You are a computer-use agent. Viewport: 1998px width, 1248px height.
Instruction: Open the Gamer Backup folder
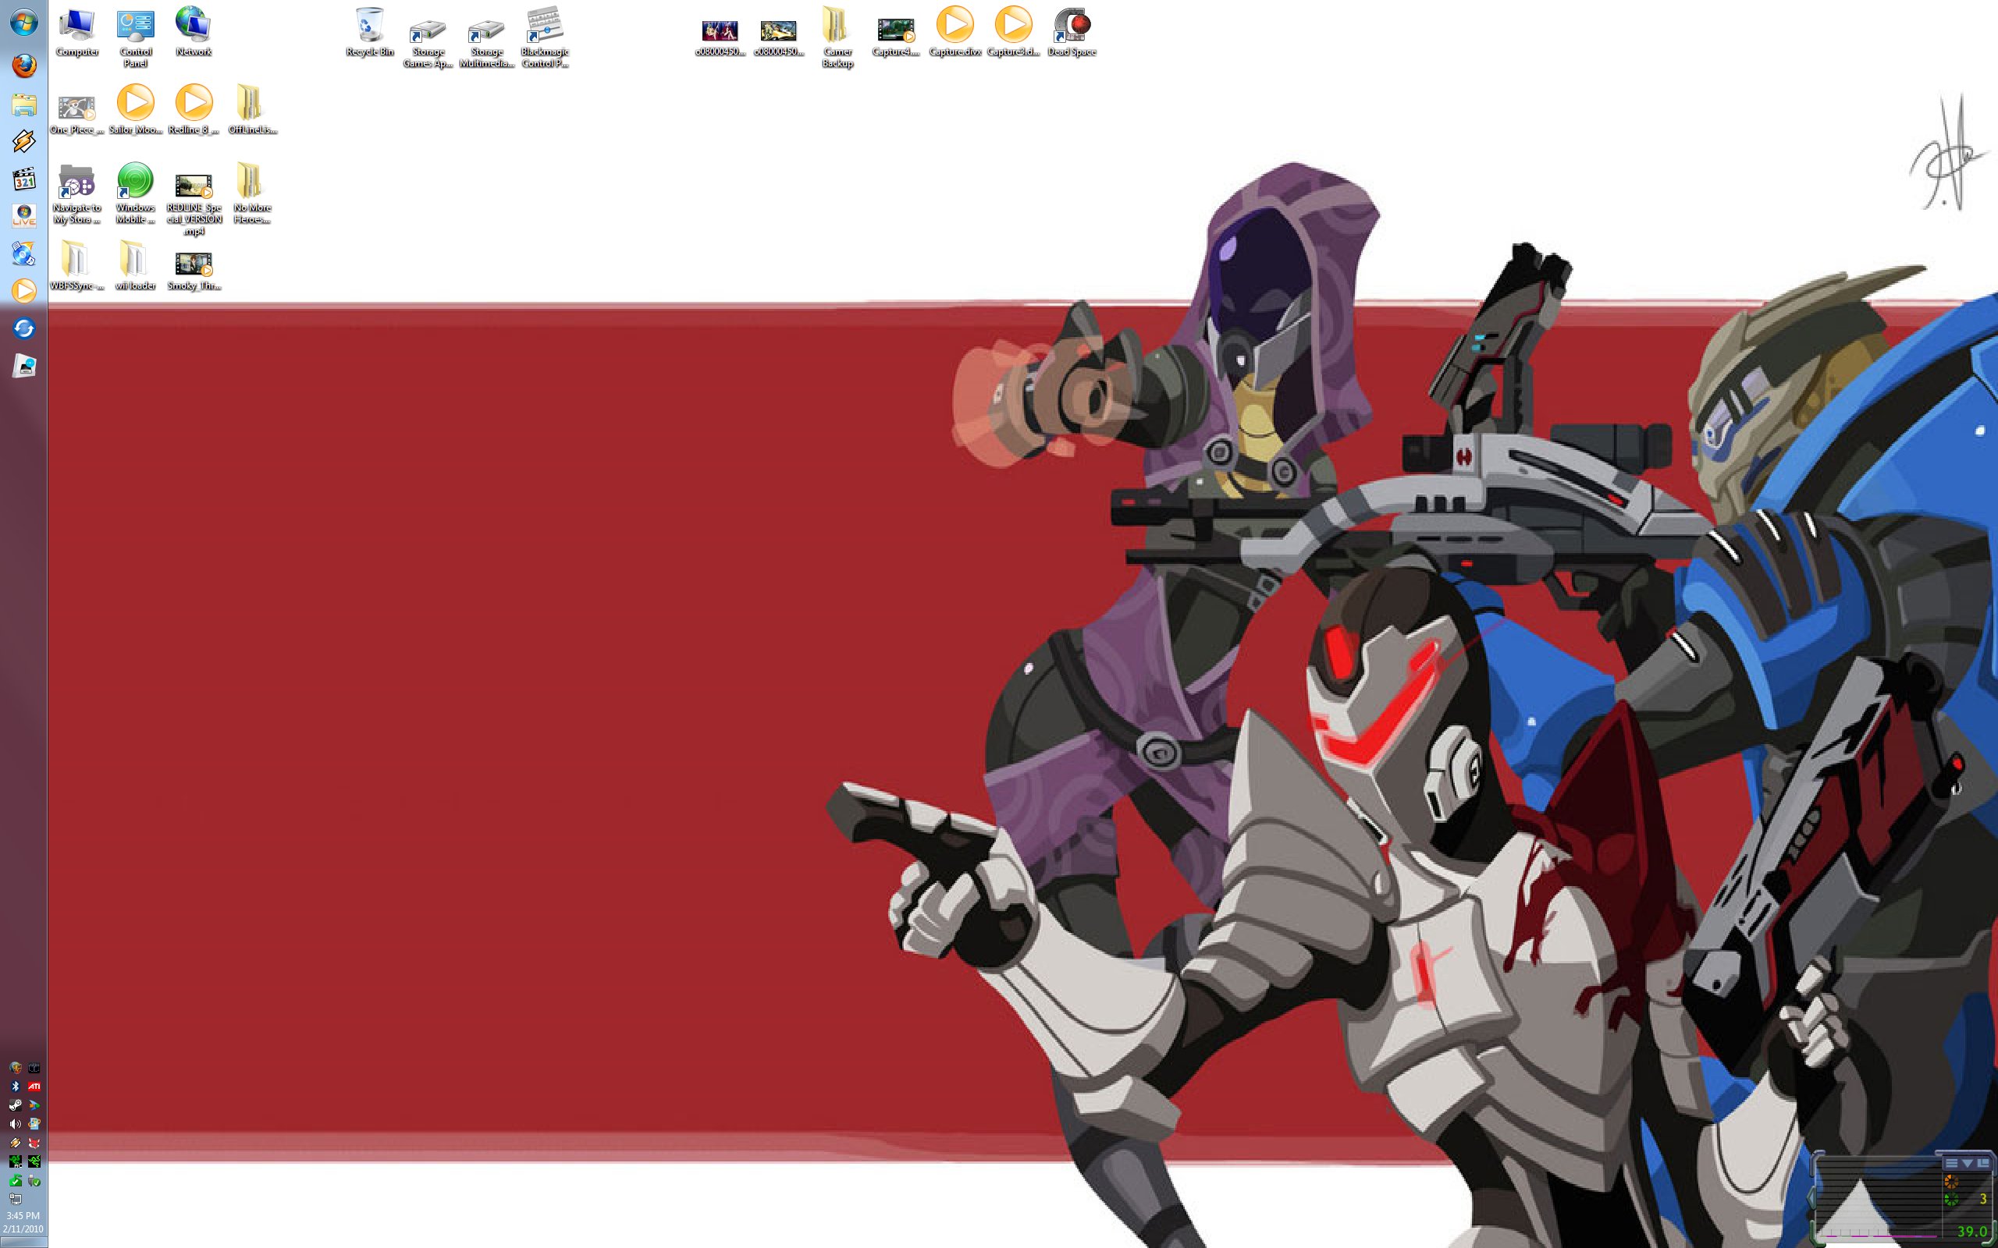point(837,38)
